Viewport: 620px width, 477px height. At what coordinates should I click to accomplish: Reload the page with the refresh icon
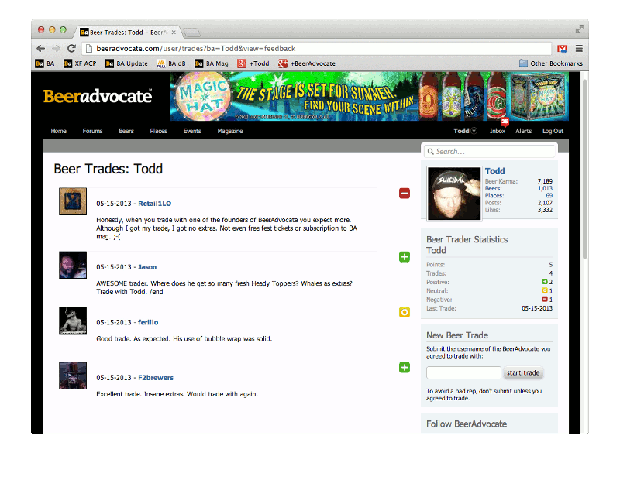(71, 49)
